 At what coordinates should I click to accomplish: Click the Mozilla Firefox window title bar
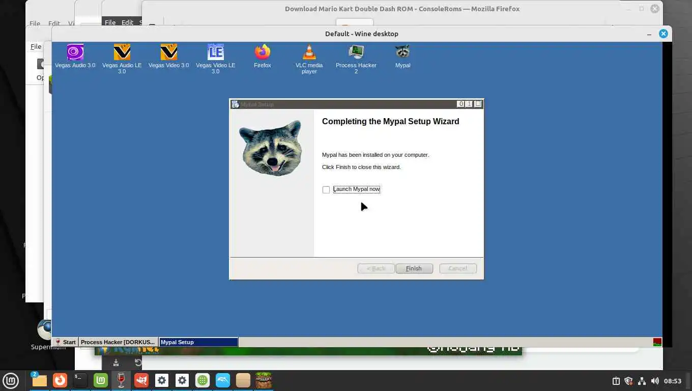[x=402, y=9]
